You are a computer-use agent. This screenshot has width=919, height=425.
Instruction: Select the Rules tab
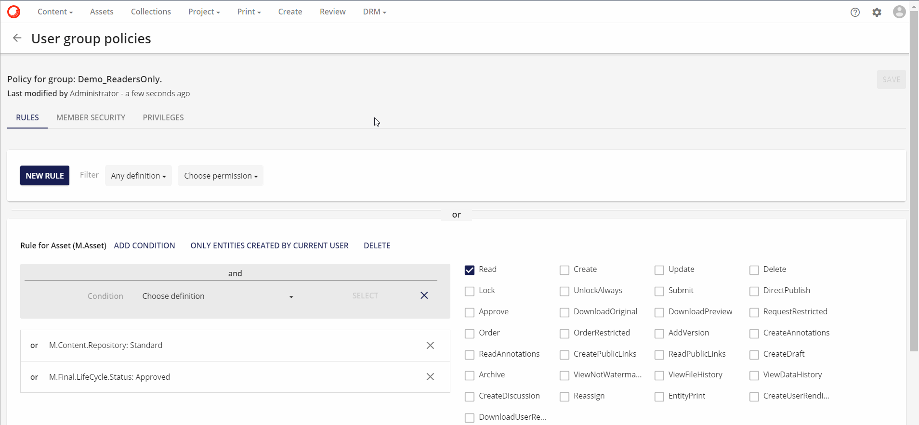27,117
